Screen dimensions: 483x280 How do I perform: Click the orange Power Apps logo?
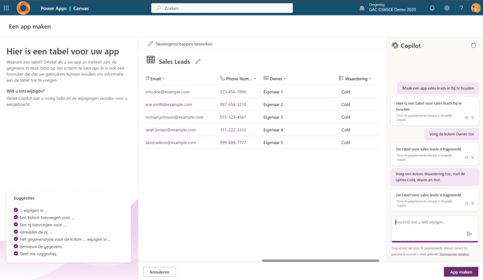click(24, 8)
